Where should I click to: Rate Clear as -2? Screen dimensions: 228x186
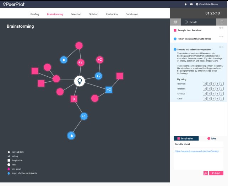pos(205,99)
